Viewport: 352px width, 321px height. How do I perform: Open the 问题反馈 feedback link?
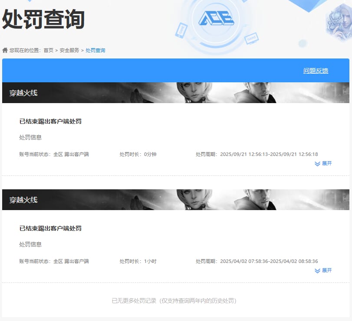316,70
